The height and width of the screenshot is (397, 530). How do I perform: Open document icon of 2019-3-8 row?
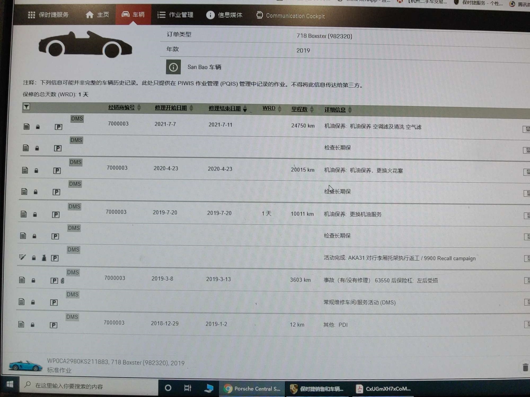coord(22,280)
